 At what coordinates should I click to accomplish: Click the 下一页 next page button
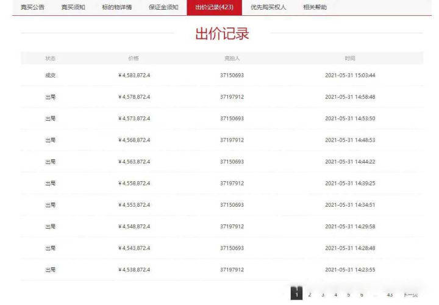coord(411,295)
